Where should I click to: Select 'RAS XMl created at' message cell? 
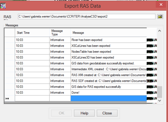[109, 75]
